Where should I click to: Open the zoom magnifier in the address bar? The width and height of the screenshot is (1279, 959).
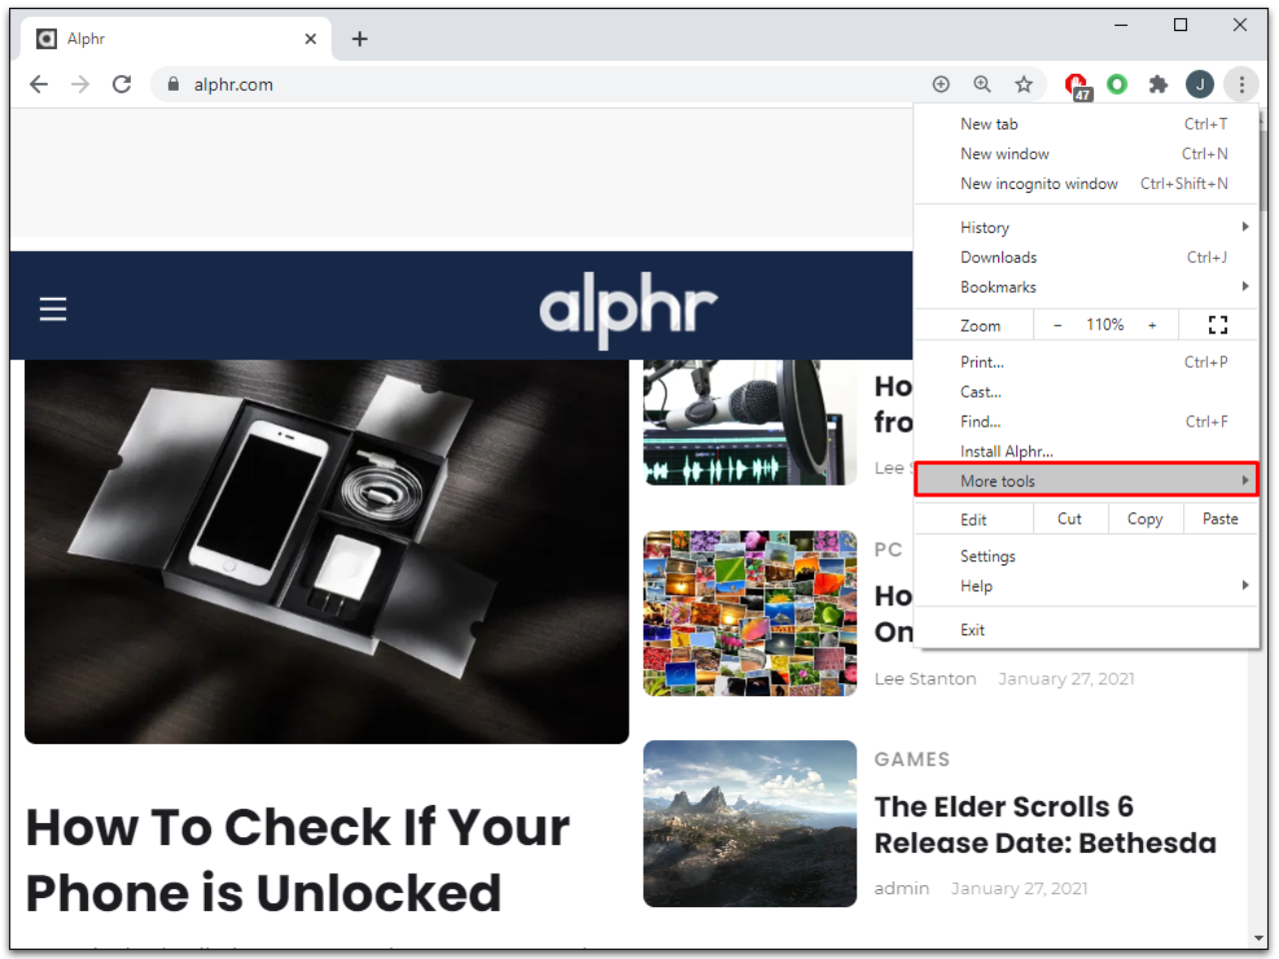pos(982,84)
